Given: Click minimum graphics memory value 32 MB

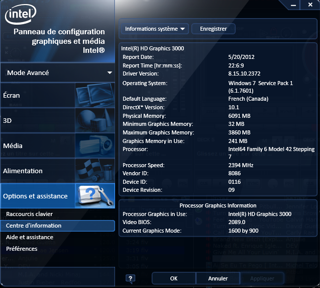Looking at the screenshot, I should 236,124.
